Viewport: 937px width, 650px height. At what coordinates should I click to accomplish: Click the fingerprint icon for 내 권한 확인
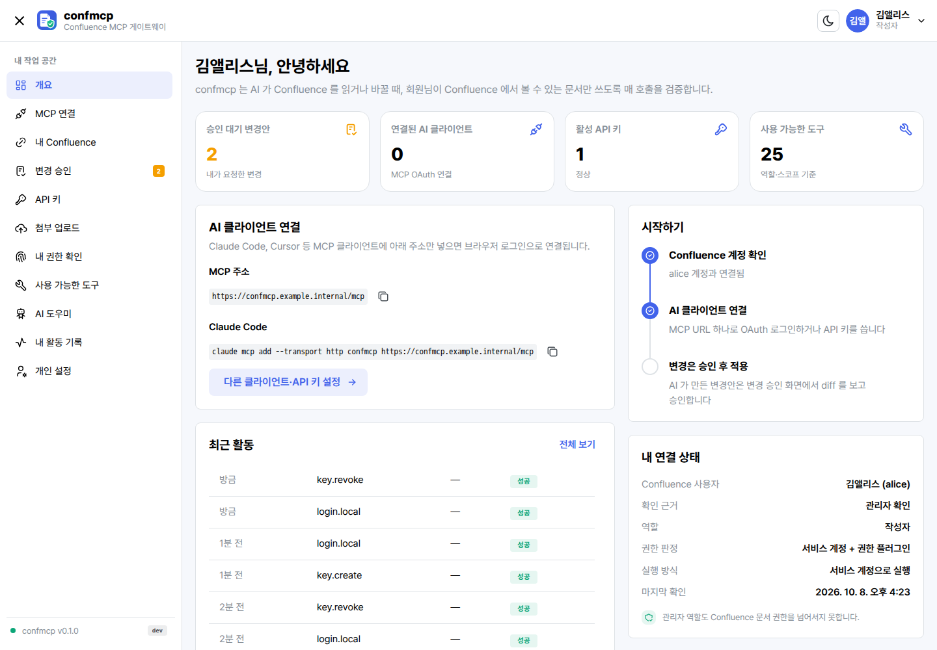(x=21, y=257)
